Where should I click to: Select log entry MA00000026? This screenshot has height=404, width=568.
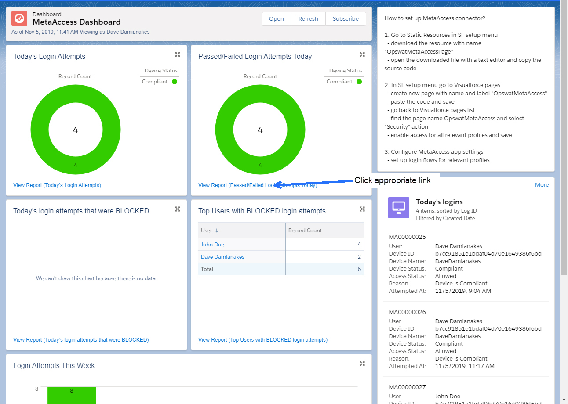click(408, 312)
